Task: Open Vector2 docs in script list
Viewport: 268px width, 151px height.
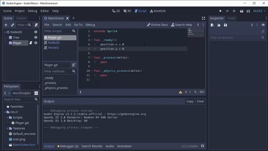Action: point(53,48)
